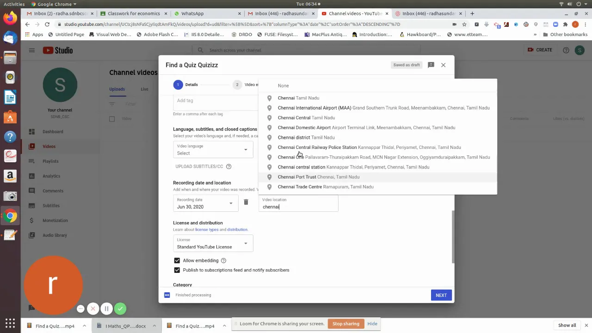Image resolution: width=592 pixels, height=333 pixels.
Task: Click the send feedback icon in the dialog
Action: [431, 65]
